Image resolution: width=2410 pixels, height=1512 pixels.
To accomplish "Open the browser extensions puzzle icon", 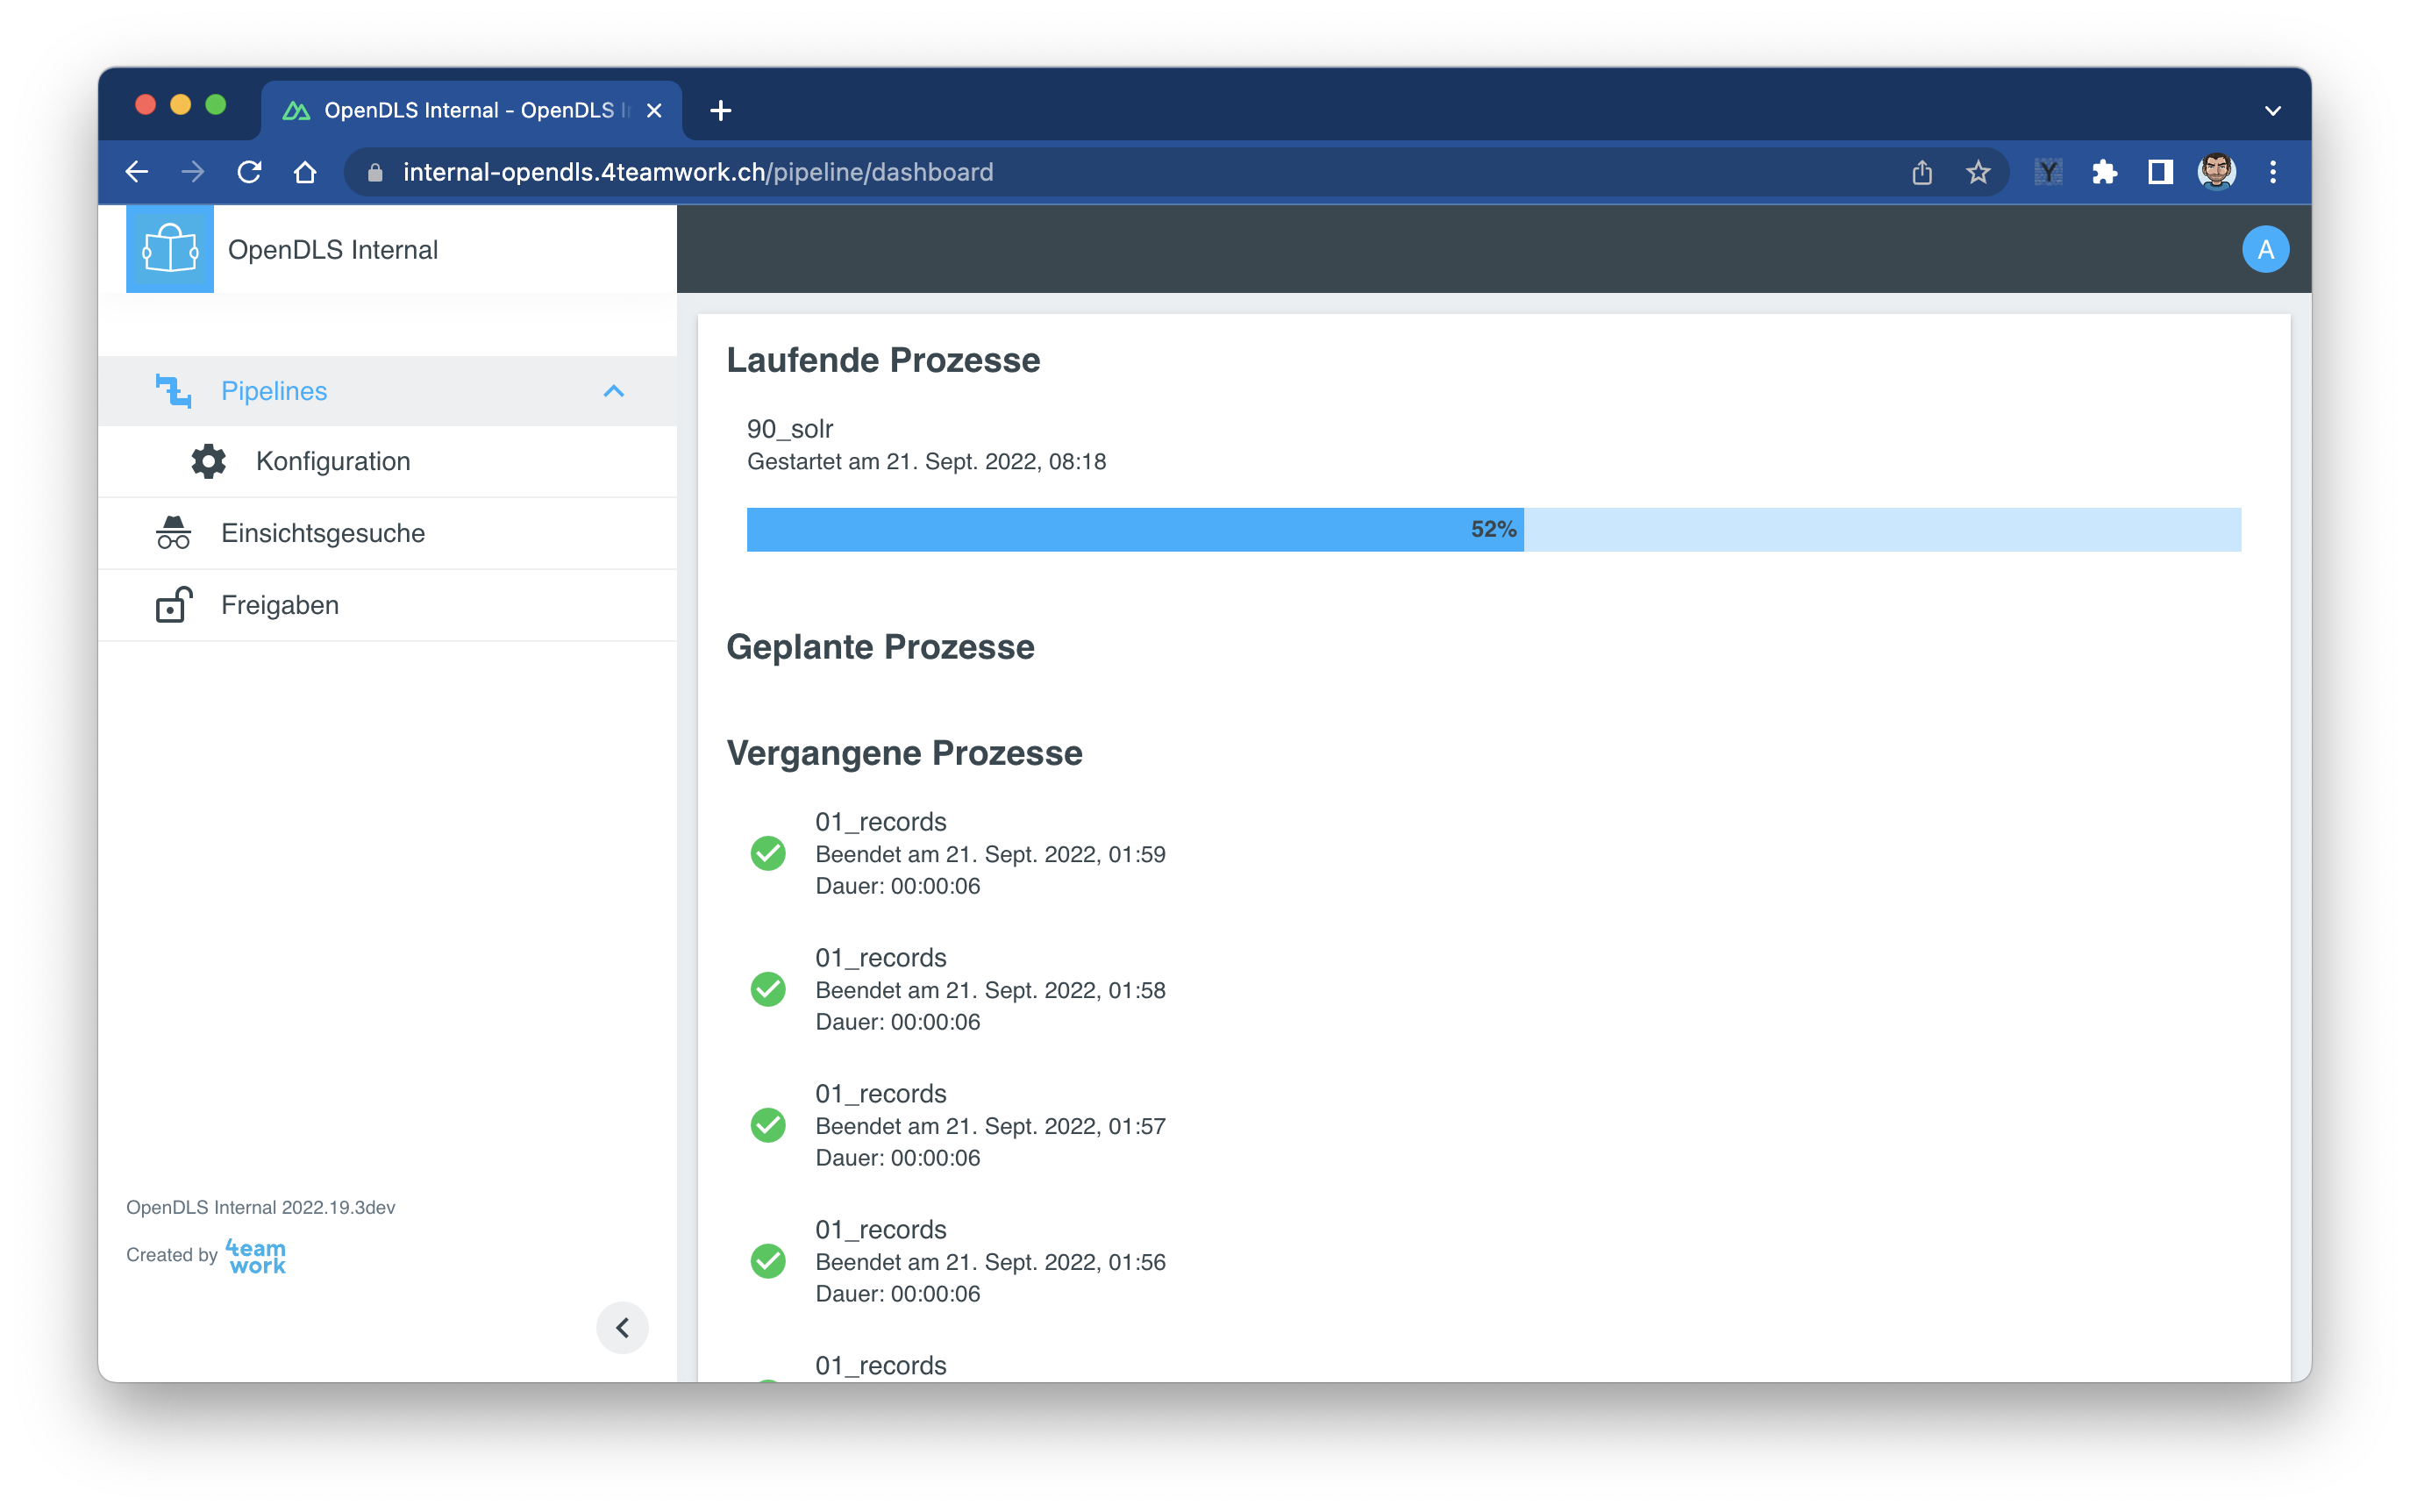I will tap(2103, 172).
